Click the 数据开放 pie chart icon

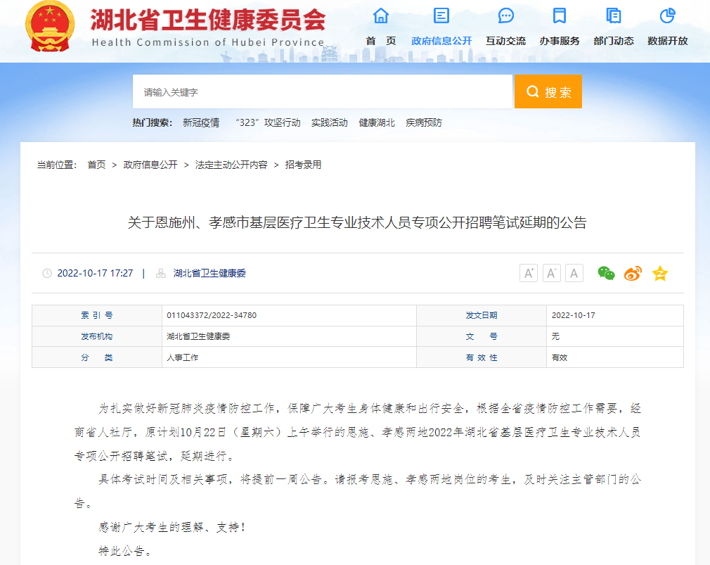(x=667, y=15)
